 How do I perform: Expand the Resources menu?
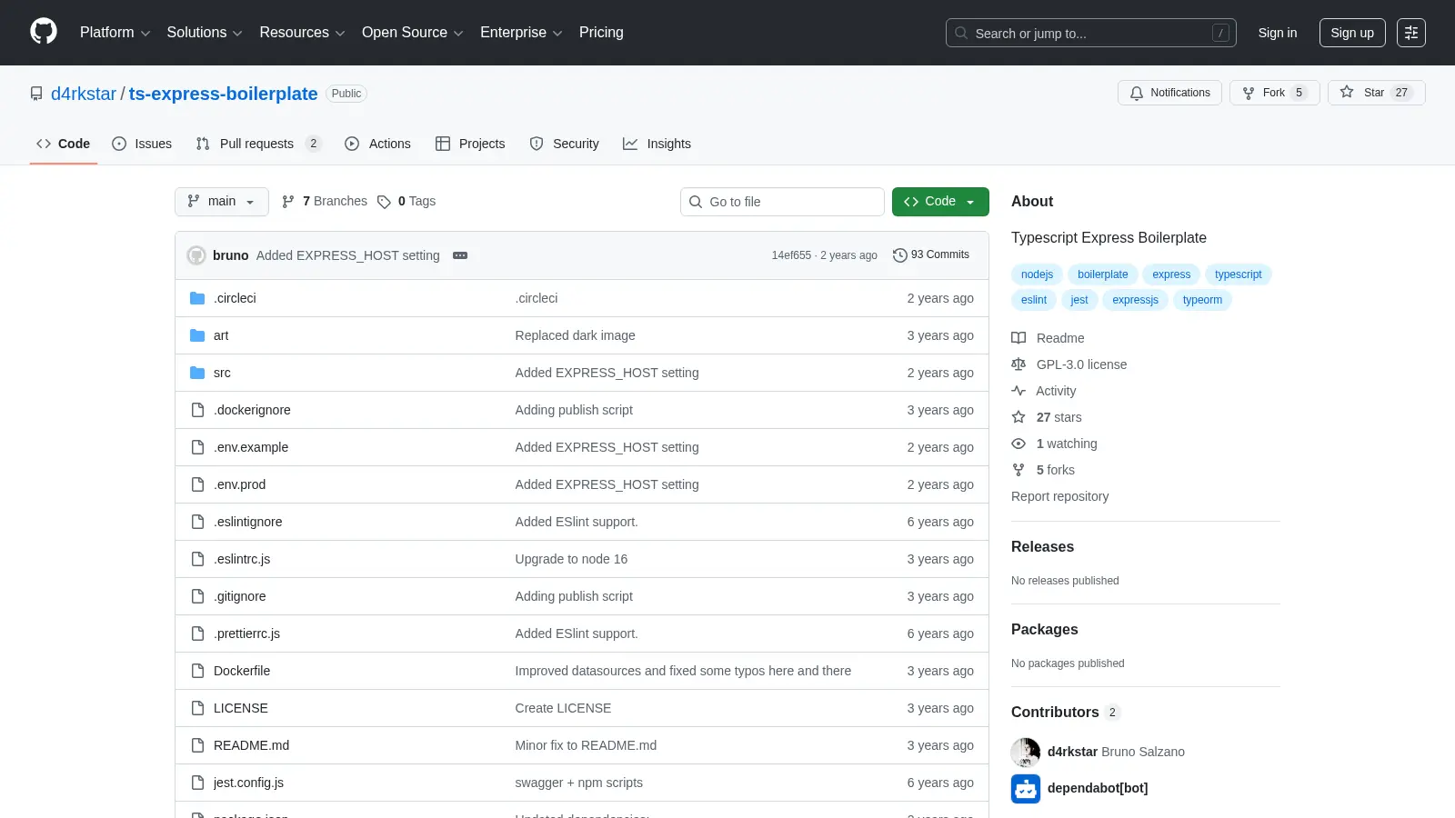pyautogui.click(x=302, y=33)
